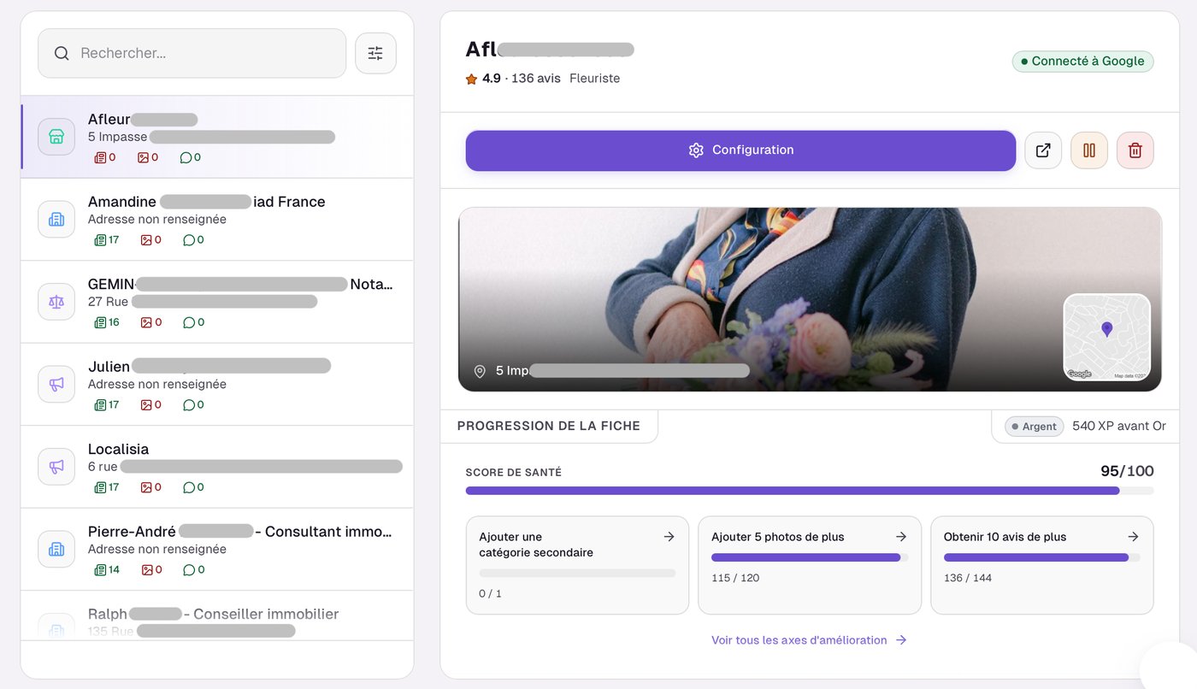This screenshot has height=689, width=1197.
Task: Select the Progression de la fiche tab
Action: point(549,426)
